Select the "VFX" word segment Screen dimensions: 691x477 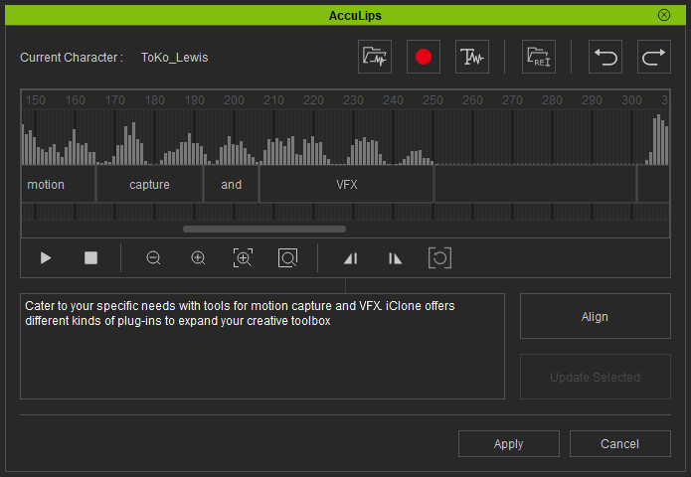(x=346, y=185)
